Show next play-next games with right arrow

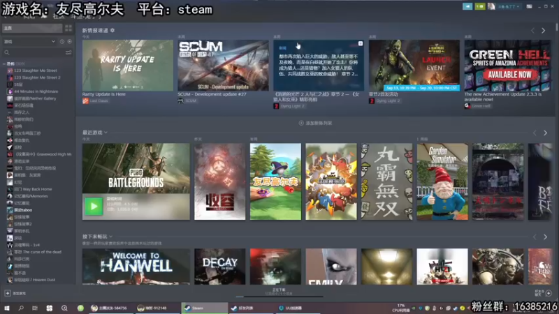[546, 237]
